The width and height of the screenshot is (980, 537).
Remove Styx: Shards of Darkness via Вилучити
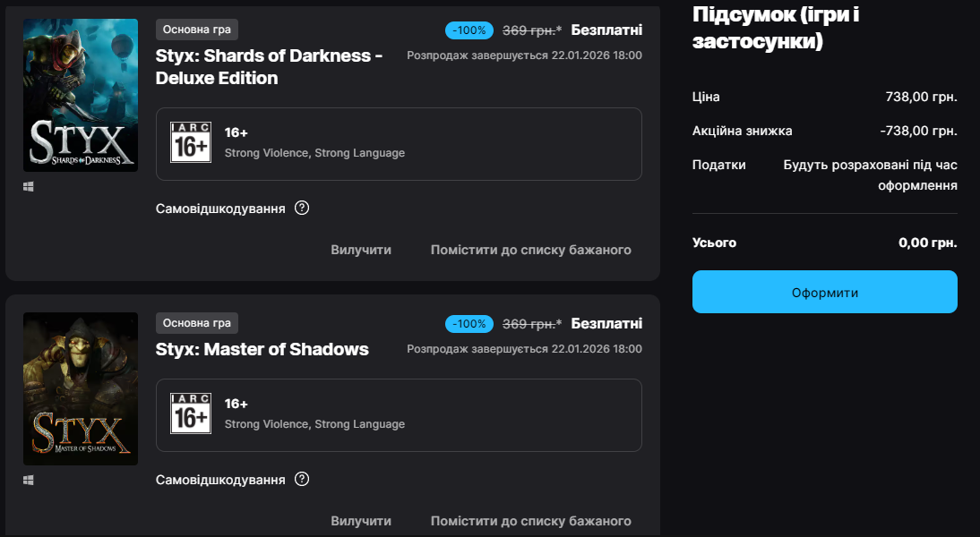pyautogui.click(x=361, y=250)
